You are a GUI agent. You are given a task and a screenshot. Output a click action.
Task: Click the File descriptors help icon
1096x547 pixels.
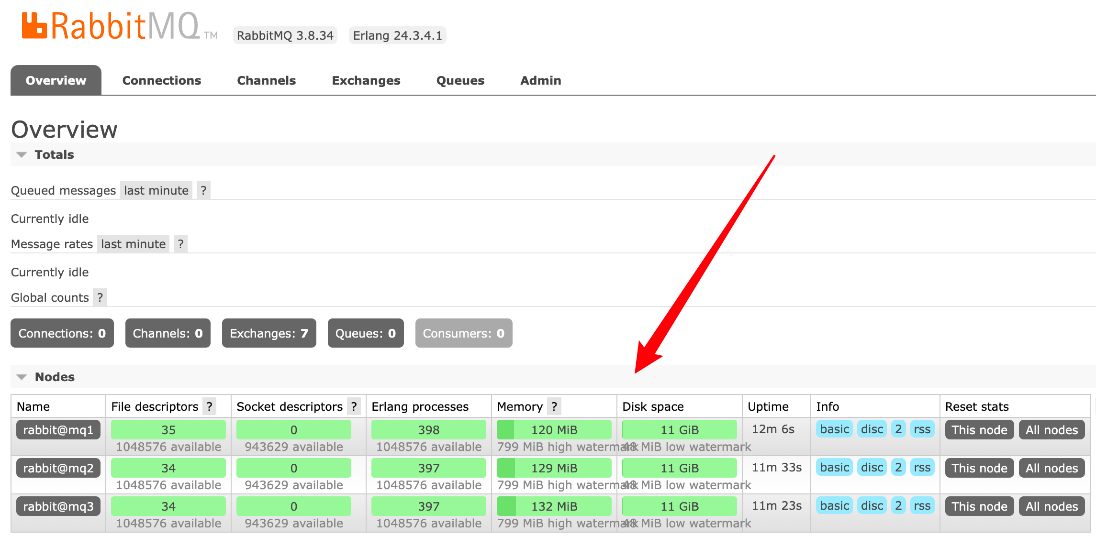(x=209, y=406)
